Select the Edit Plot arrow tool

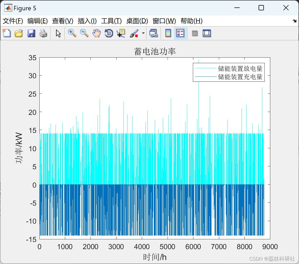[x=58, y=33]
